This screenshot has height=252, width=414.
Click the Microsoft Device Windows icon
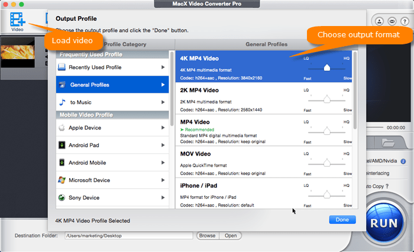(x=62, y=180)
